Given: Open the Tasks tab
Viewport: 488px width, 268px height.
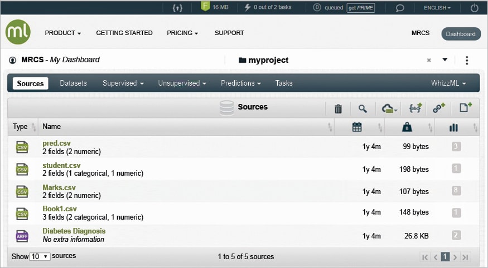Looking at the screenshot, I should [284, 83].
